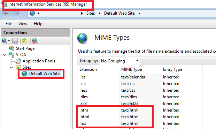
Task: Click the Sites breadcrumb in the address bar
Action: pyautogui.click(x=91, y=13)
